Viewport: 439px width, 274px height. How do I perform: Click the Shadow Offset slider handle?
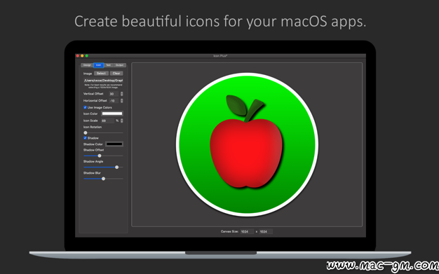click(100, 156)
